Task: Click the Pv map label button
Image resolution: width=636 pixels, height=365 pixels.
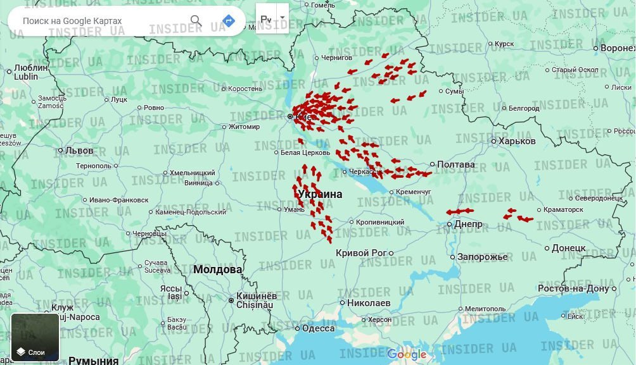Action: click(x=266, y=20)
